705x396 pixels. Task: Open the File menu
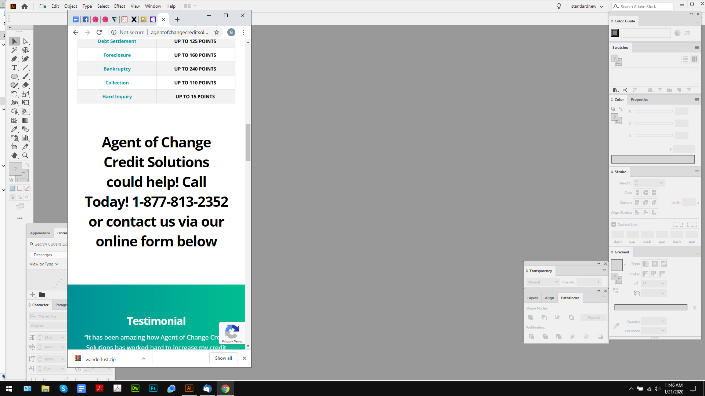click(x=43, y=6)
